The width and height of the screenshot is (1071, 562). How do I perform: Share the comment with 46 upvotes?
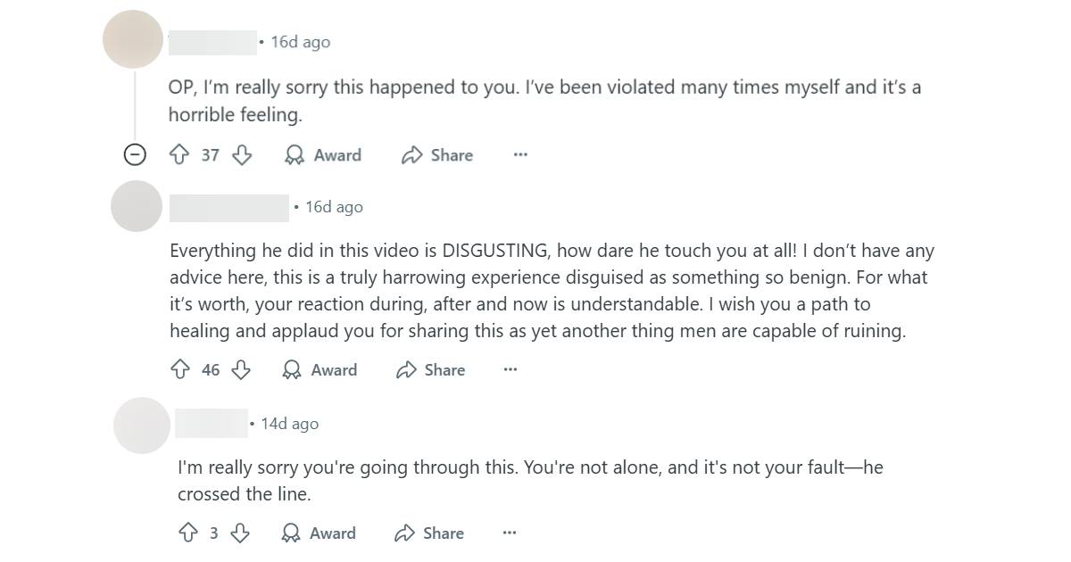pyautogui.click(x=431, y=370)
